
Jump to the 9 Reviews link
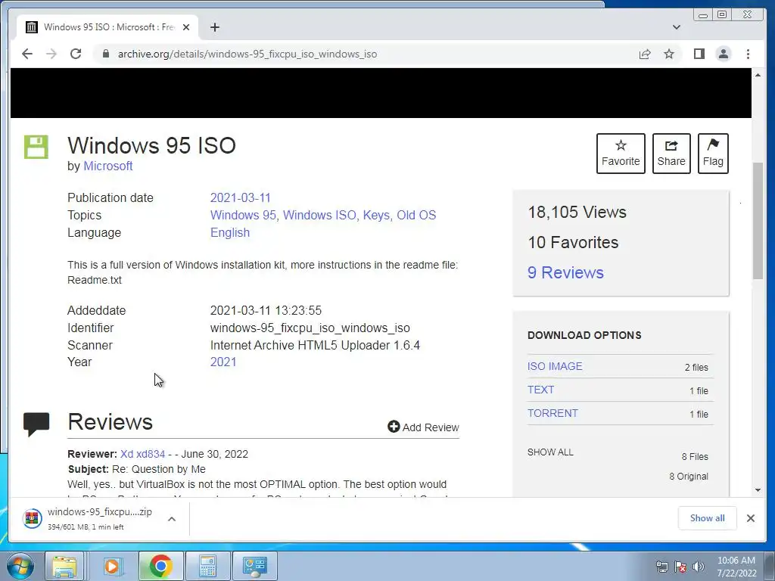(x=565, y=272)
